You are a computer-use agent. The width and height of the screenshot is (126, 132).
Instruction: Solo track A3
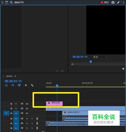tap(32, 128)
